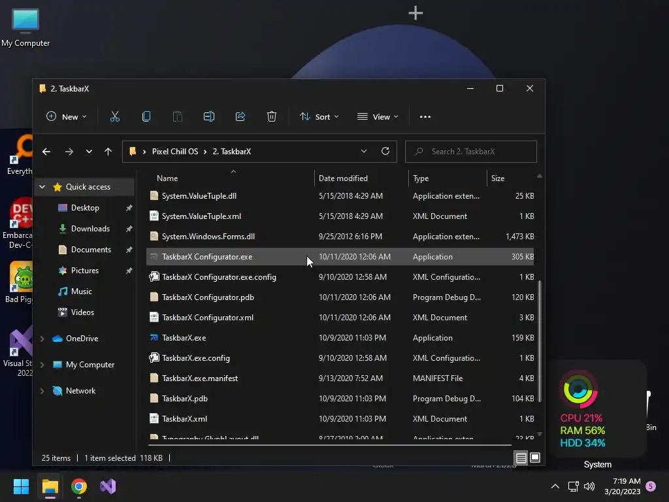Viewport: 669px width, 502px height.
Task: Select System.ValueTuple.dll file
Action: tap(340, 196)
